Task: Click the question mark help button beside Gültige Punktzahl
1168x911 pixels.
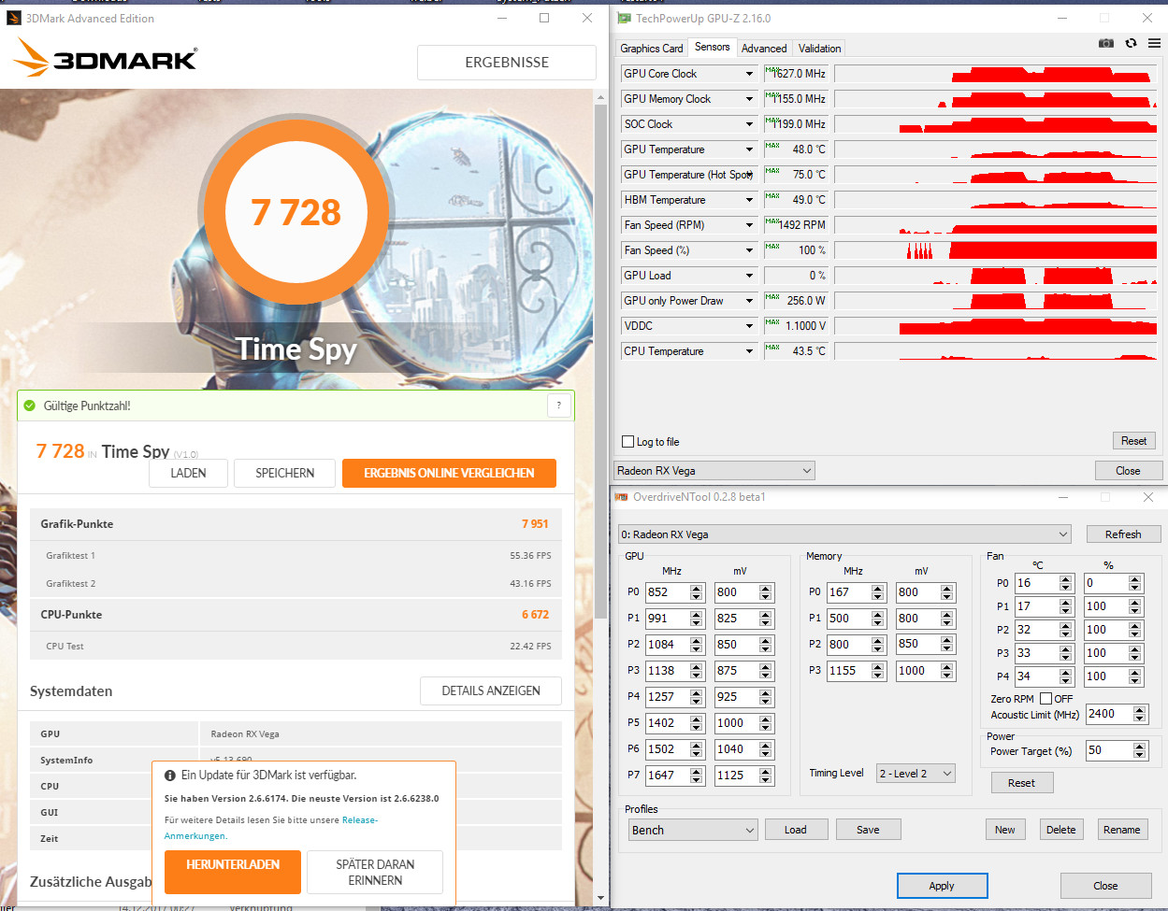Action: pos(558,406)
